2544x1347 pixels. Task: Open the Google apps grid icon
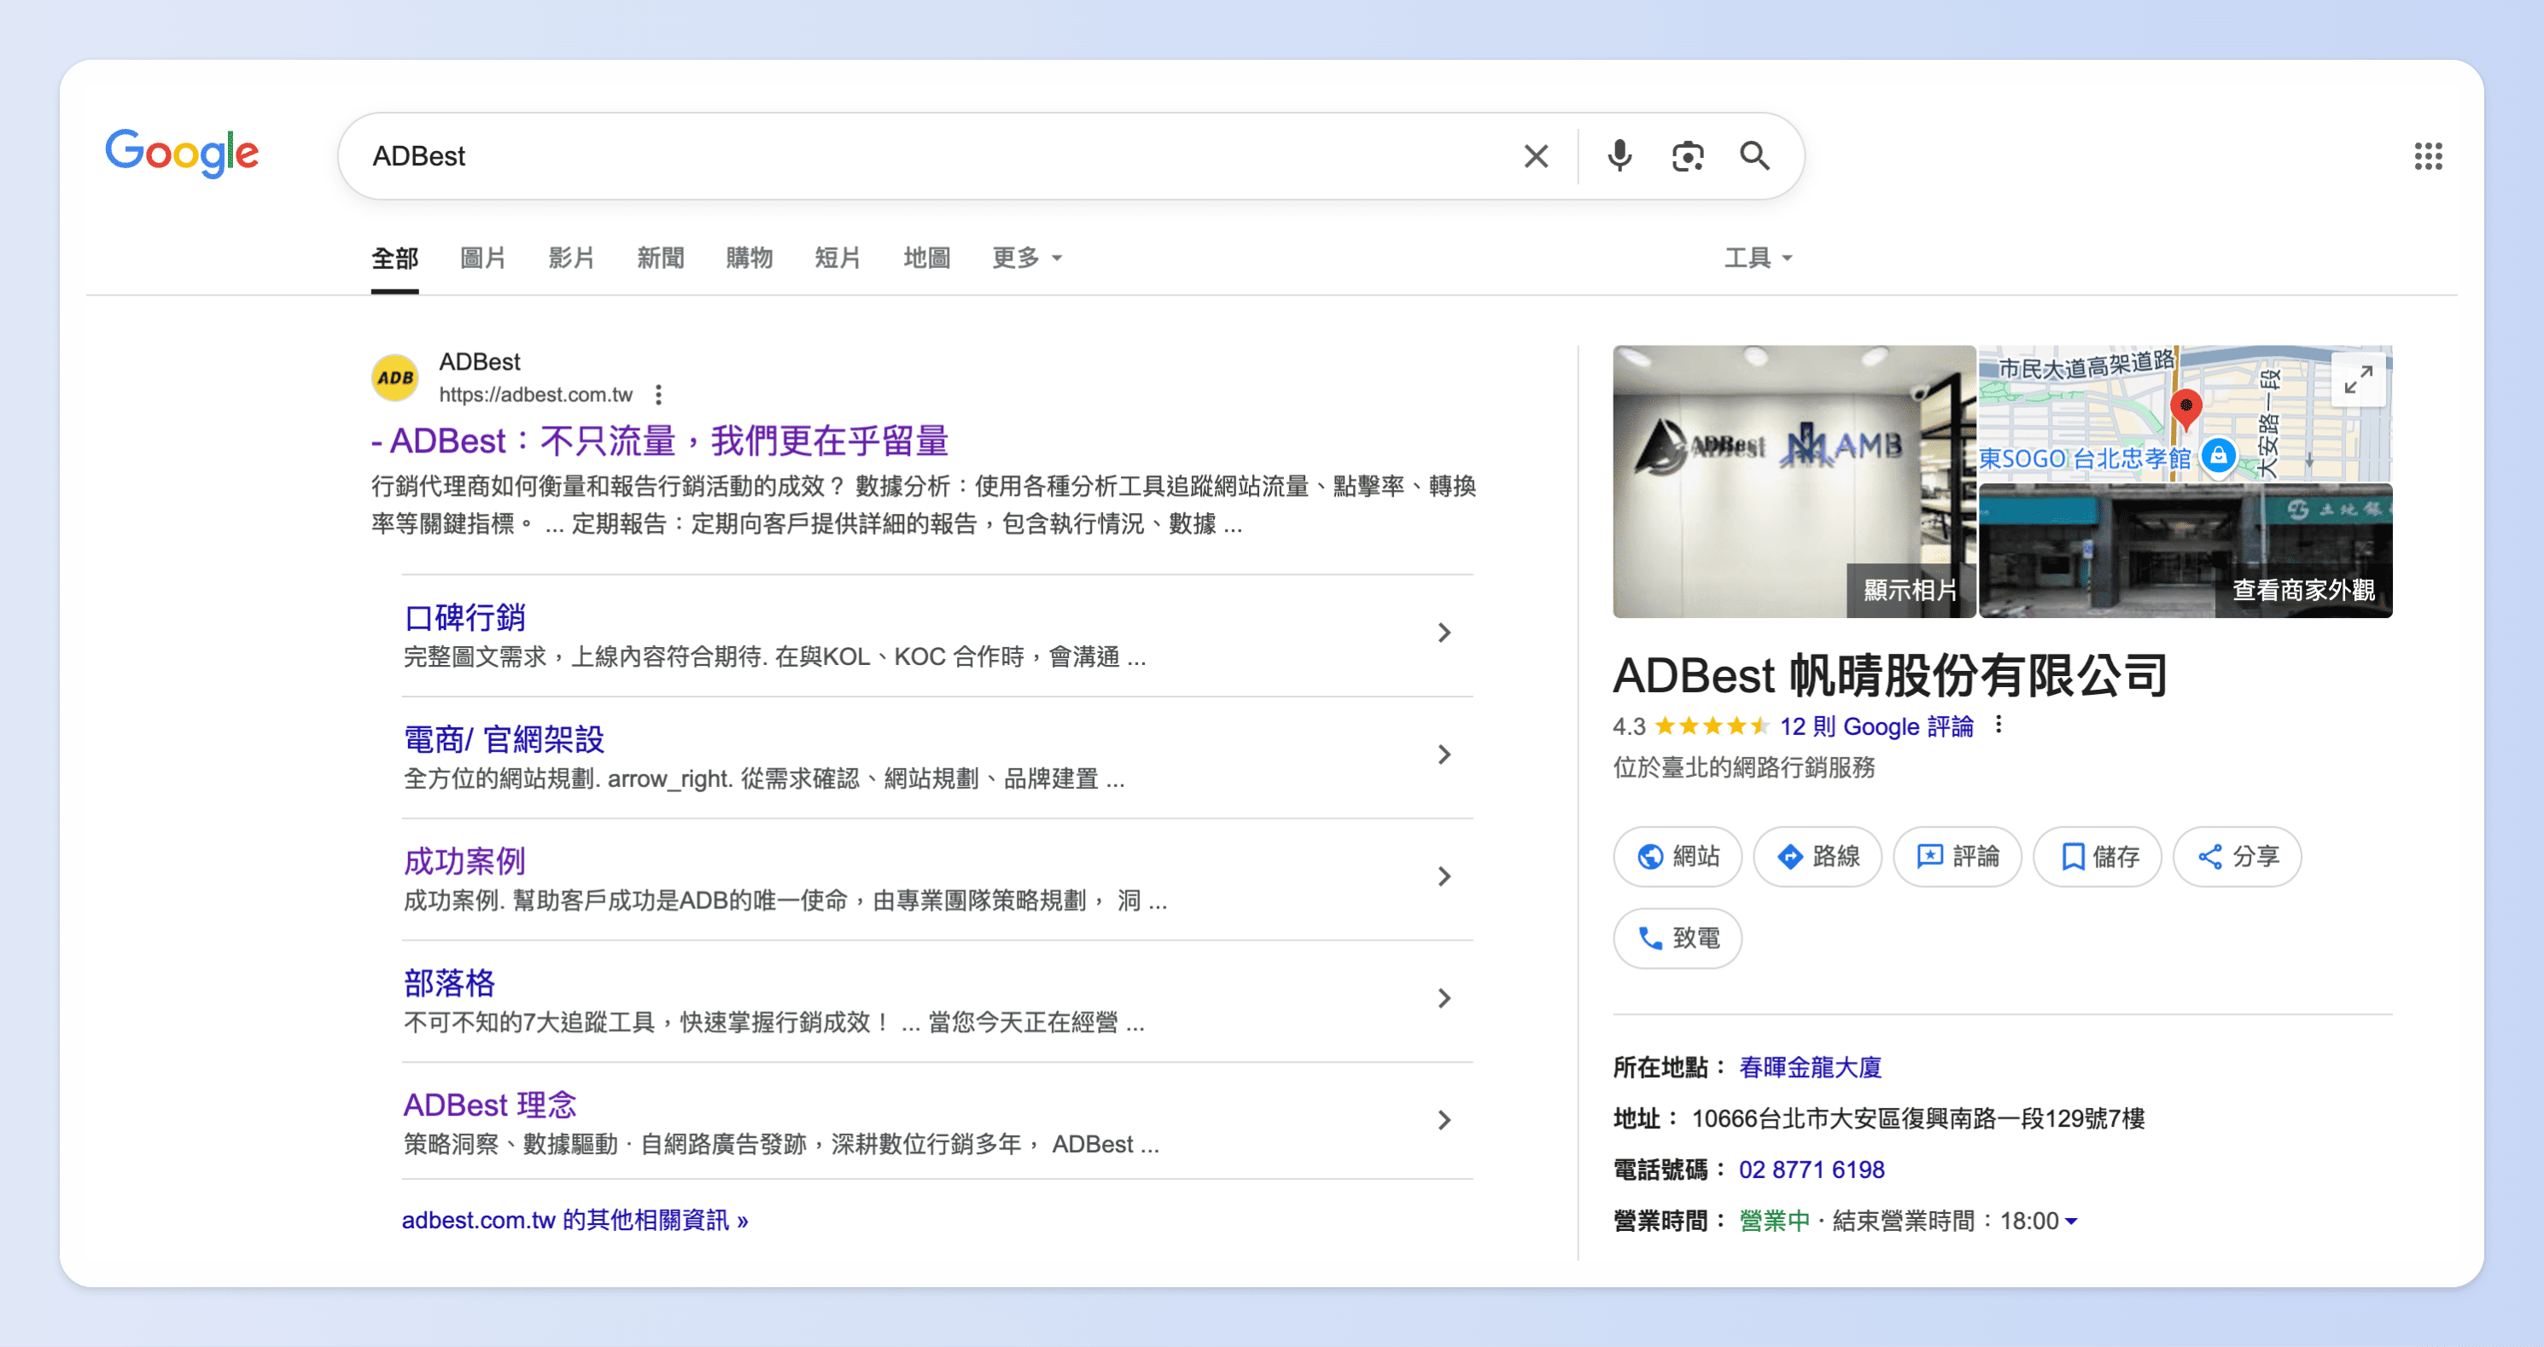tap(2430, 155)
